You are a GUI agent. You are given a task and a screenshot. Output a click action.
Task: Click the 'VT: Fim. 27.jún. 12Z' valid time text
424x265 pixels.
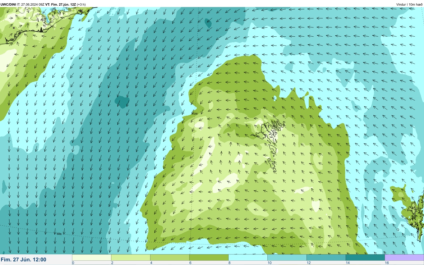click(x=61, y=4)
